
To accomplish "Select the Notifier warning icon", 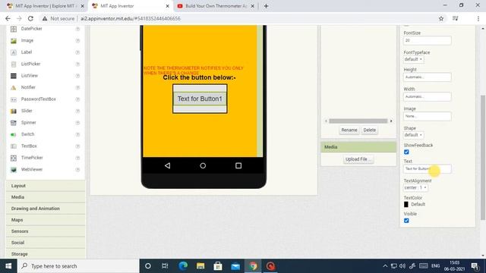I will point(14,88).
